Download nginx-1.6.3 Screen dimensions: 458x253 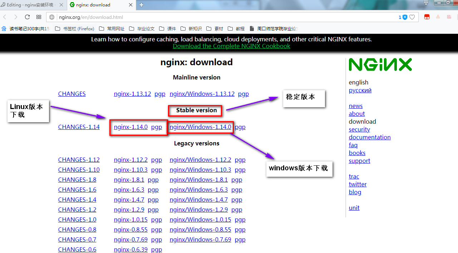point(129,190)
